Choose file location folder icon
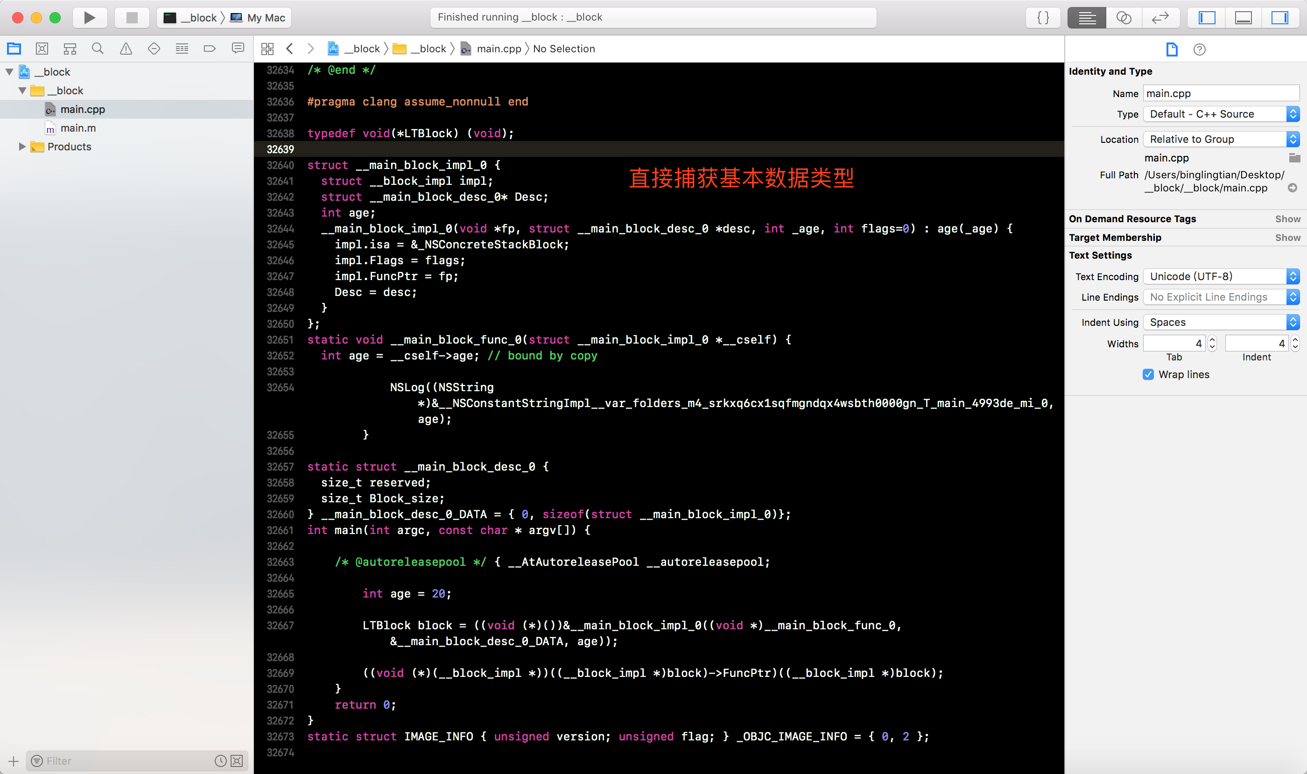The image size is (1307, 774). (x=1294, y=157)
